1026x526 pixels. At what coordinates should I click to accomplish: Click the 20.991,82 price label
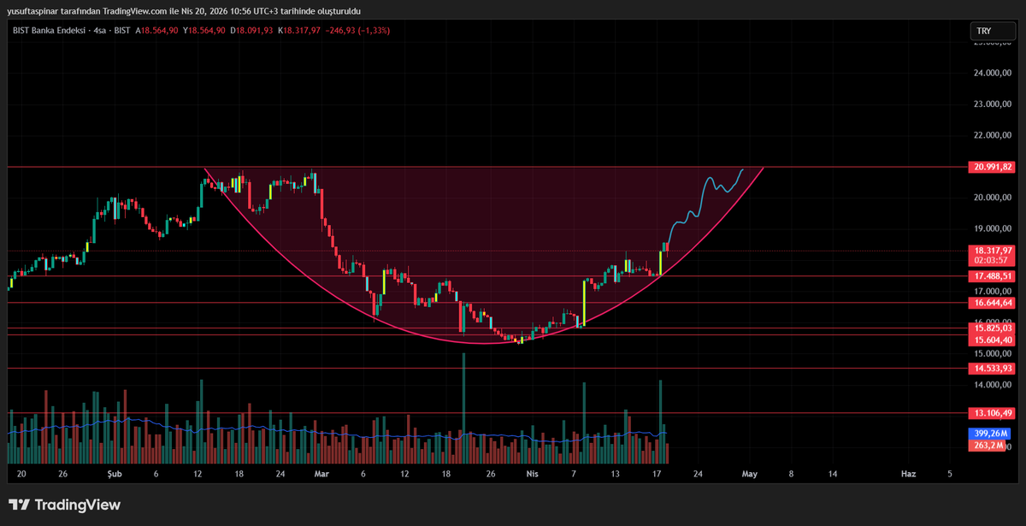(992, 167)
